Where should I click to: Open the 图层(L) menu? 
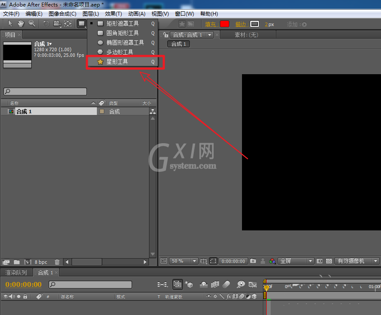point(91,14)
